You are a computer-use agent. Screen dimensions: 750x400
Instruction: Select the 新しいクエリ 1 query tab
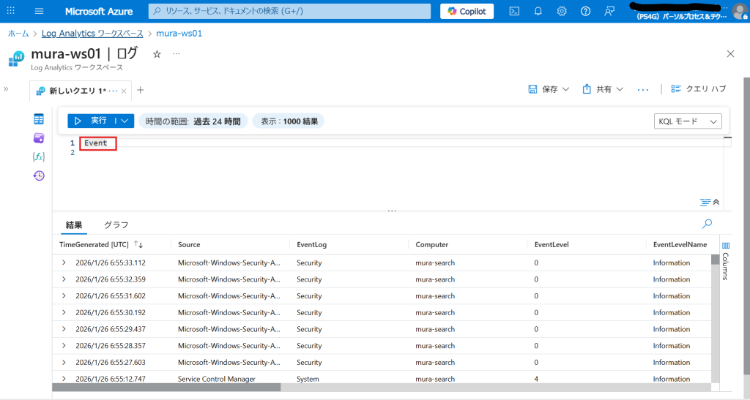point(77,91)
